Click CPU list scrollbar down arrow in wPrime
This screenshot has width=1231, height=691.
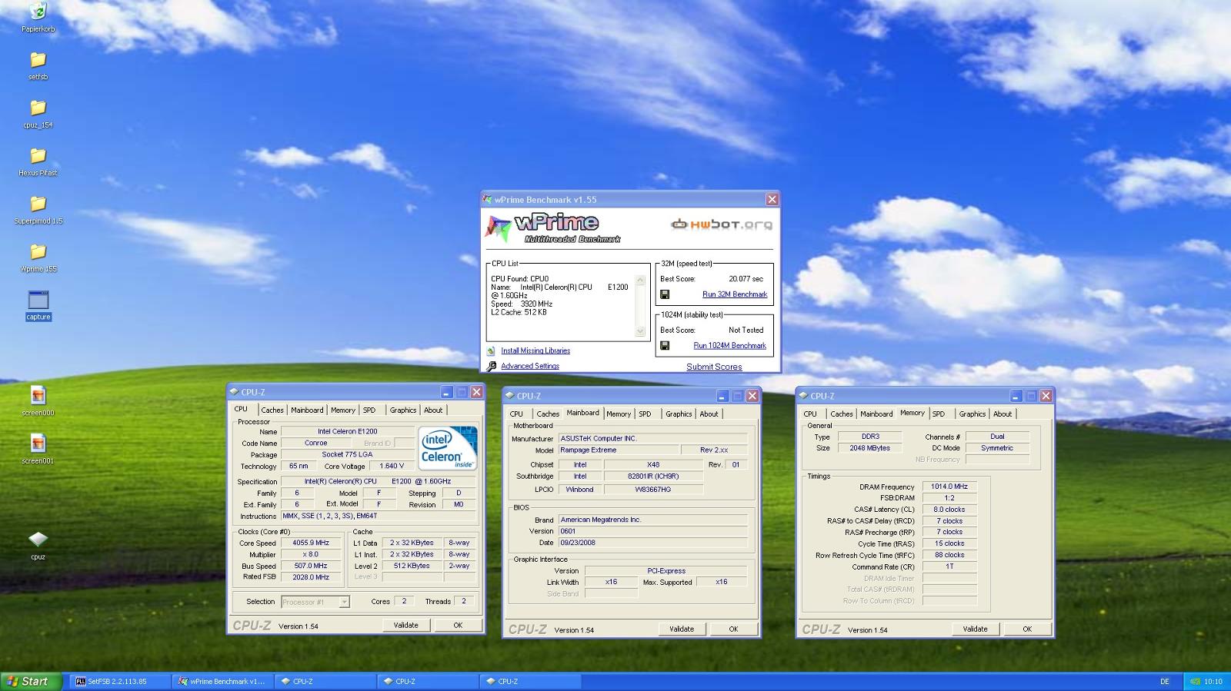pyautogui.click(x=640, y=331)
